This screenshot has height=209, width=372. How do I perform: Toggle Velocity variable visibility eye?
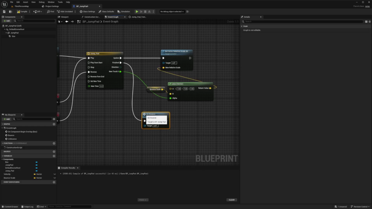(x=54, y=175)
